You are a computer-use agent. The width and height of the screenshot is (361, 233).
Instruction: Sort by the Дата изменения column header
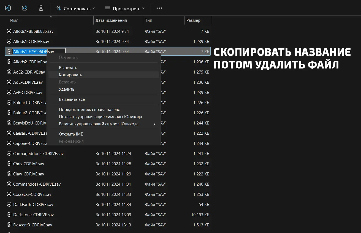[118, 20]
